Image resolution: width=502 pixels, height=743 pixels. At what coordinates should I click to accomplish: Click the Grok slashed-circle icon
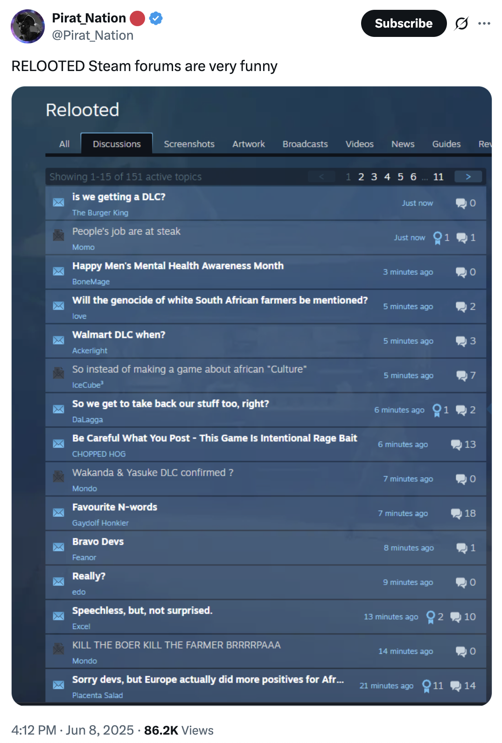(x=461, y=23)
